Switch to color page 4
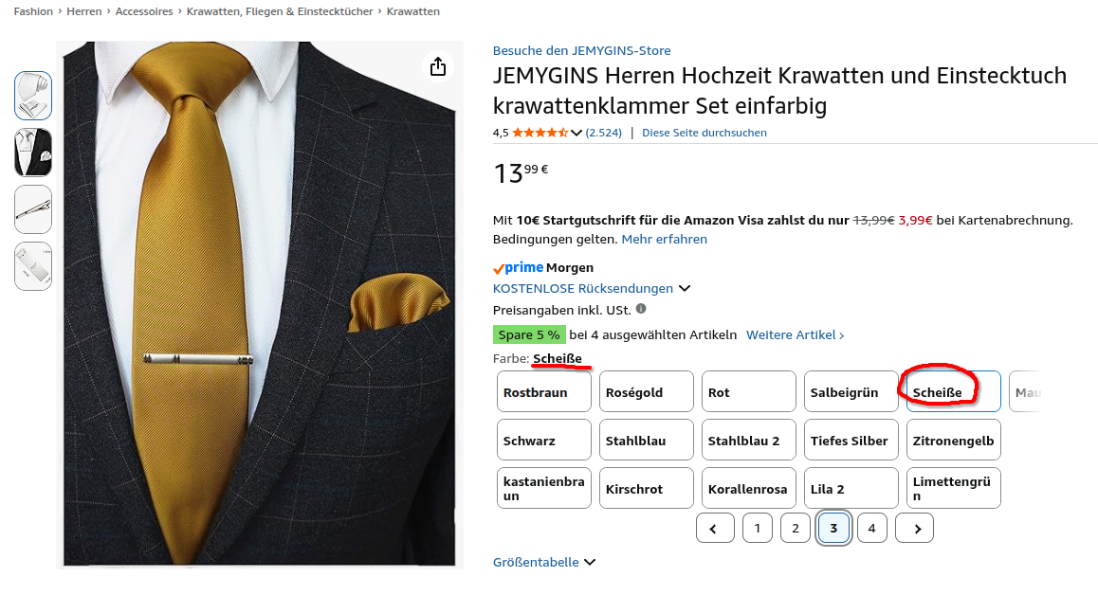1098x595 pixels. [871, 528]
